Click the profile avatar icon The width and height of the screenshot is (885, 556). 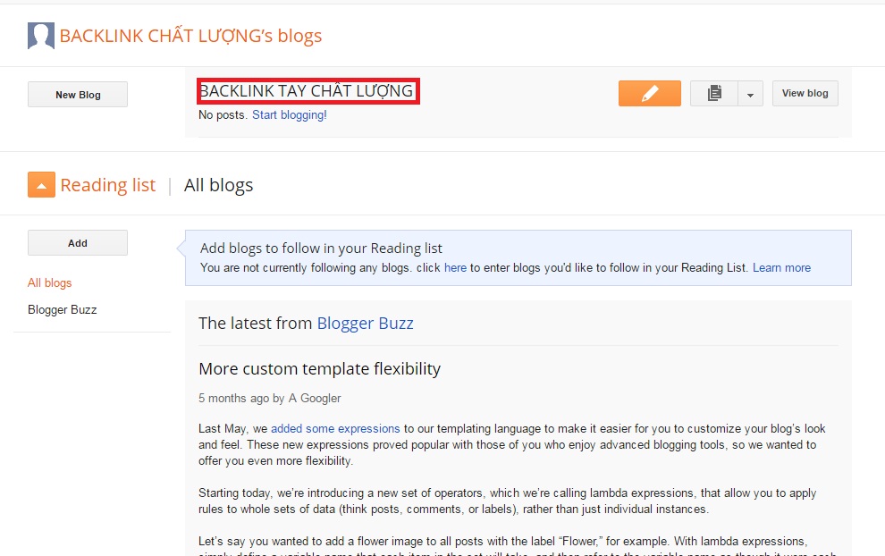(x=41, y=36)
